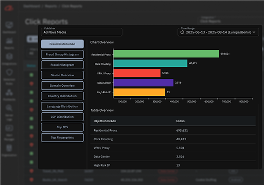The image size is (264, 185).
Task: Select the Fraud Histogram option
Action: [62, 65]
